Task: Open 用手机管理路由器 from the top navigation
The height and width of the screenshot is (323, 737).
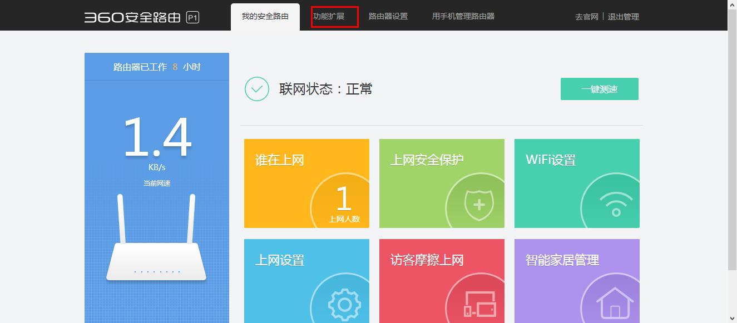Action: 464,17
